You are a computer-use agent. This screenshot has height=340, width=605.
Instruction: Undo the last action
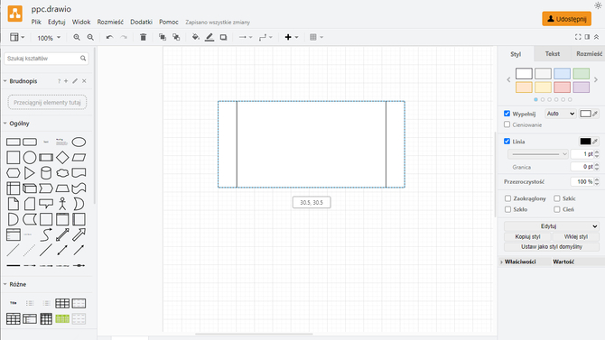(109, 37)
